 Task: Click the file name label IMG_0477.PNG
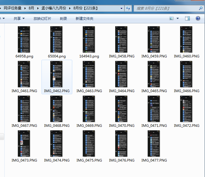click(154, 160)
